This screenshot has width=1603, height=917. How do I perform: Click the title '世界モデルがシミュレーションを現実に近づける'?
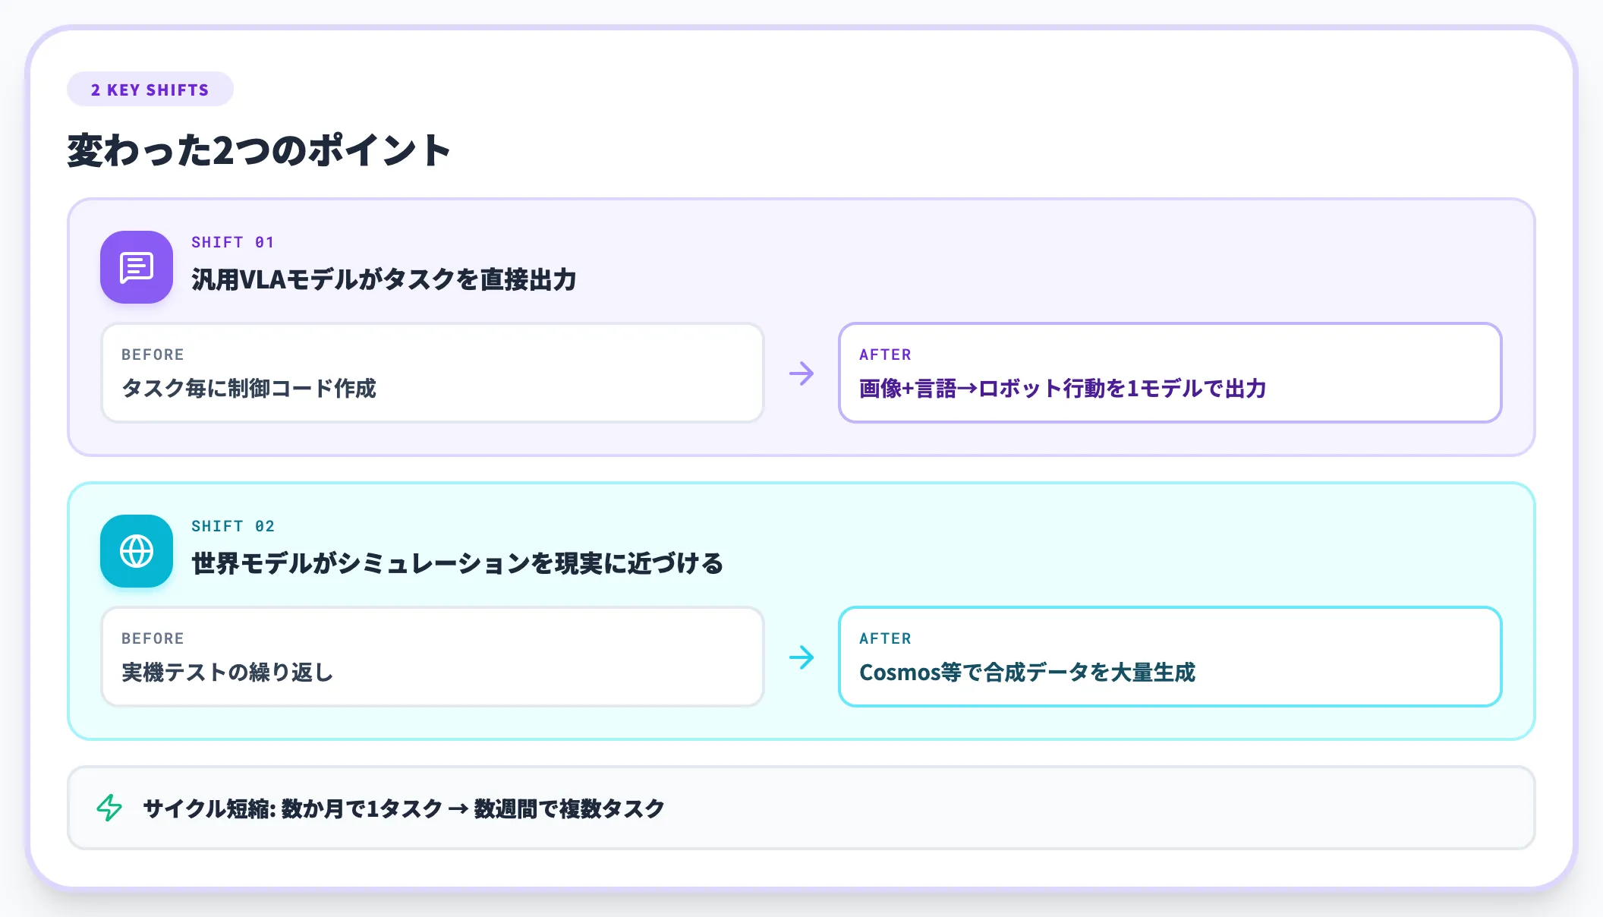coord(457,563)
